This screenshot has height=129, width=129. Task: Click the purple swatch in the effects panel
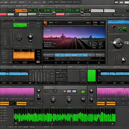69,91
